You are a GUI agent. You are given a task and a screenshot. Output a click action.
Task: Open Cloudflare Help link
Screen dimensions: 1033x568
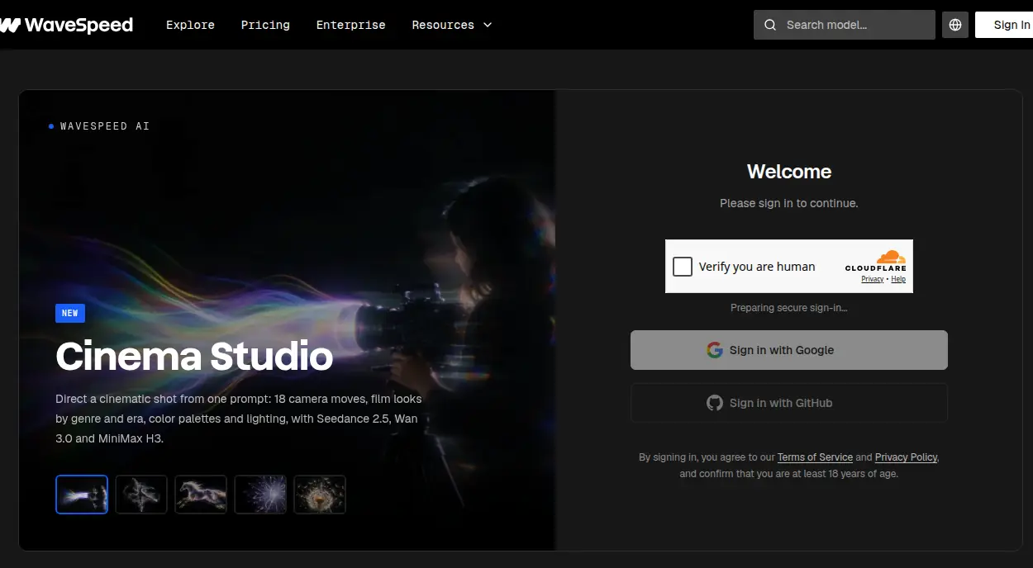coord(898,279)
